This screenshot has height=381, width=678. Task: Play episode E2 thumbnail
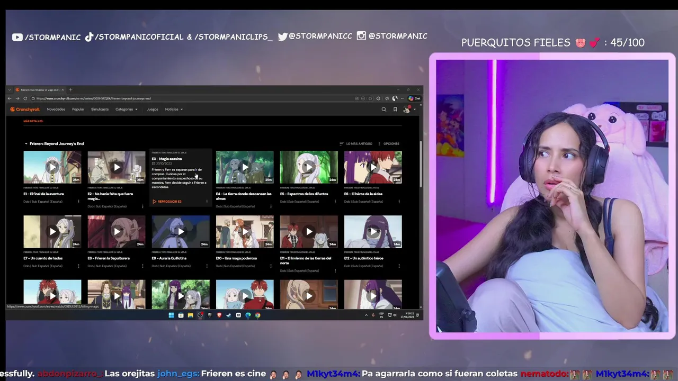pyautogui.click(x=117, y=167)
